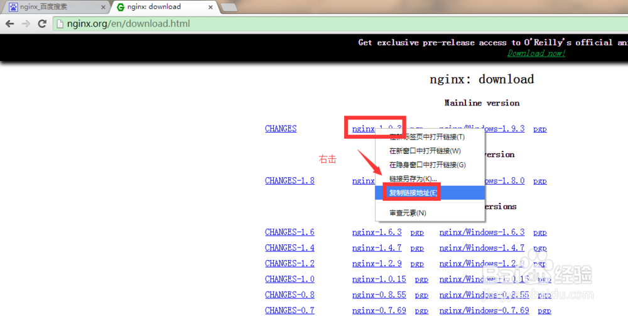Click the Mainline version heading text

pos(482,103)
